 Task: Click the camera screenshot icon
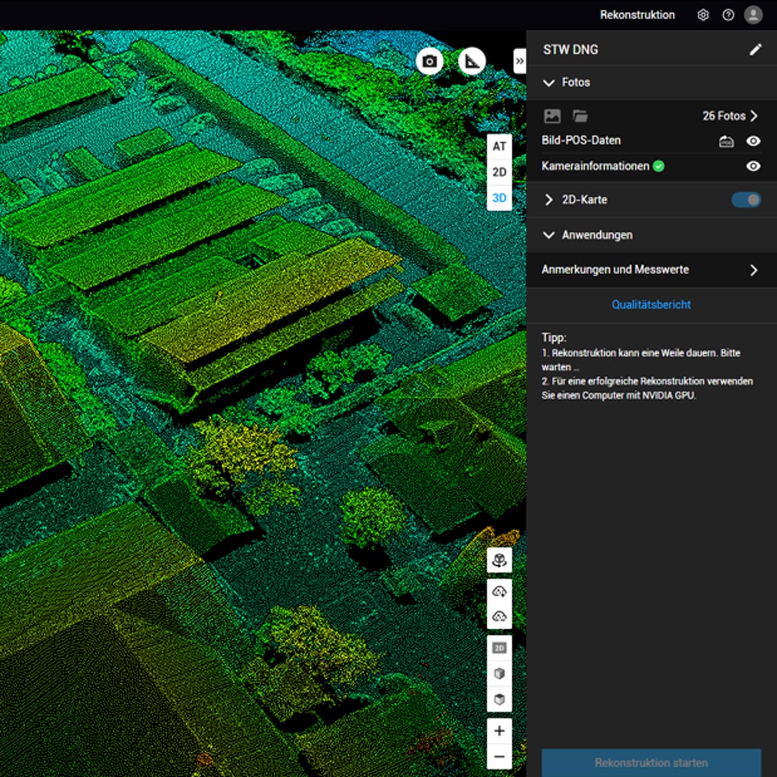429,62
